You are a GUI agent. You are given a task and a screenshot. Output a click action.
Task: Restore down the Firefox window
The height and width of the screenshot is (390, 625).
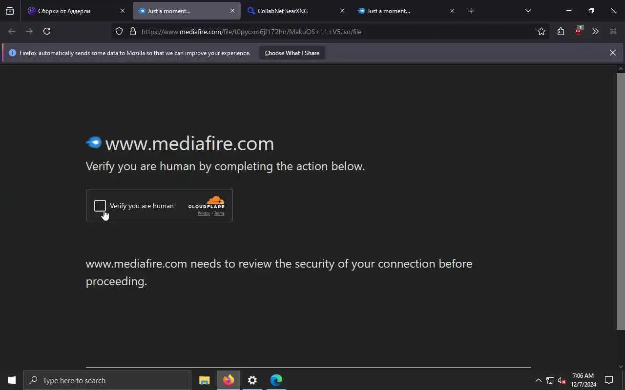tap(591, 11)
